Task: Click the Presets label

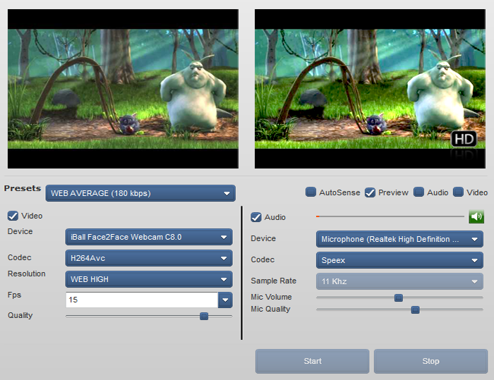Action: (x=23, y=188)
